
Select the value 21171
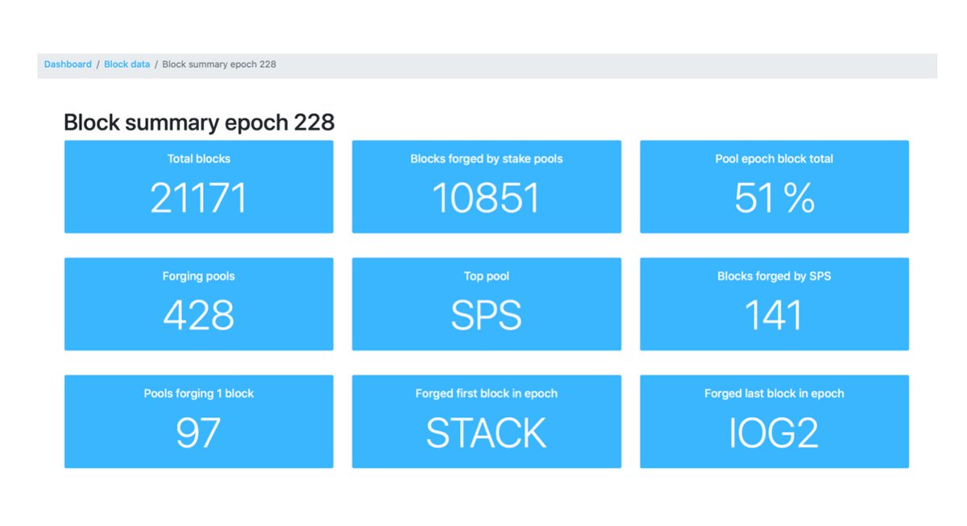199,198
